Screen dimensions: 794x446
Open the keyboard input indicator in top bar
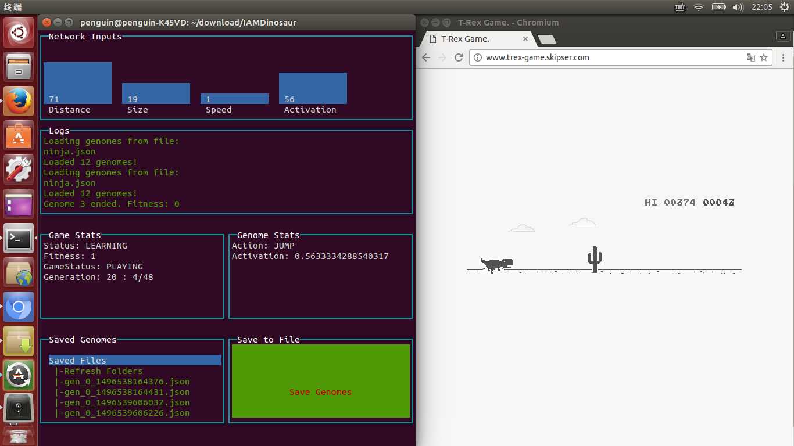click(679, 7)
